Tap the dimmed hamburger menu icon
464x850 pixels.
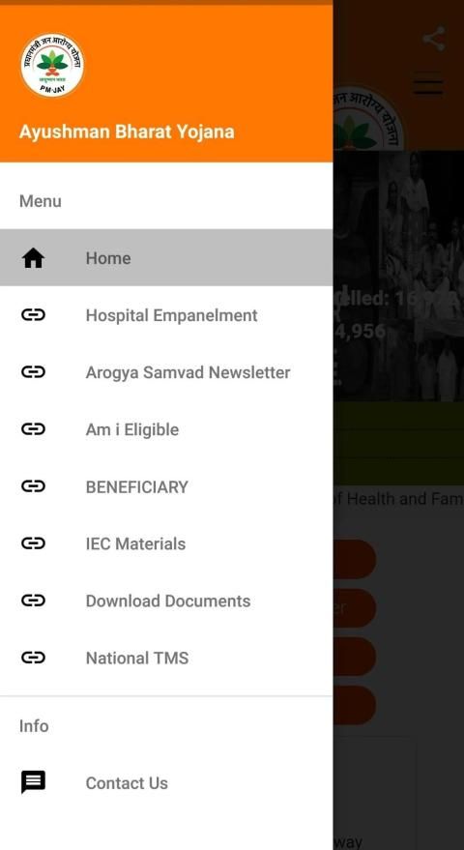(428, 87)
